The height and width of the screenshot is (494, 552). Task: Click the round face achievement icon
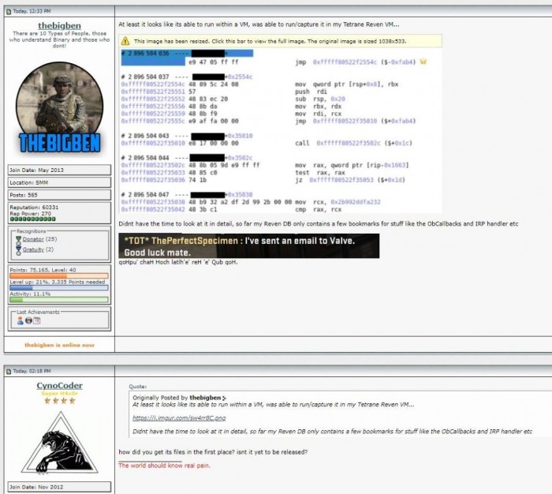click(x=28, y=320)
